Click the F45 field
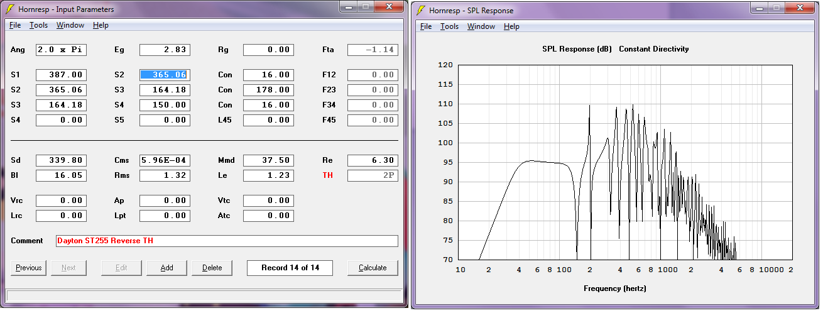The image size is (823, 313). pos(373,120)
